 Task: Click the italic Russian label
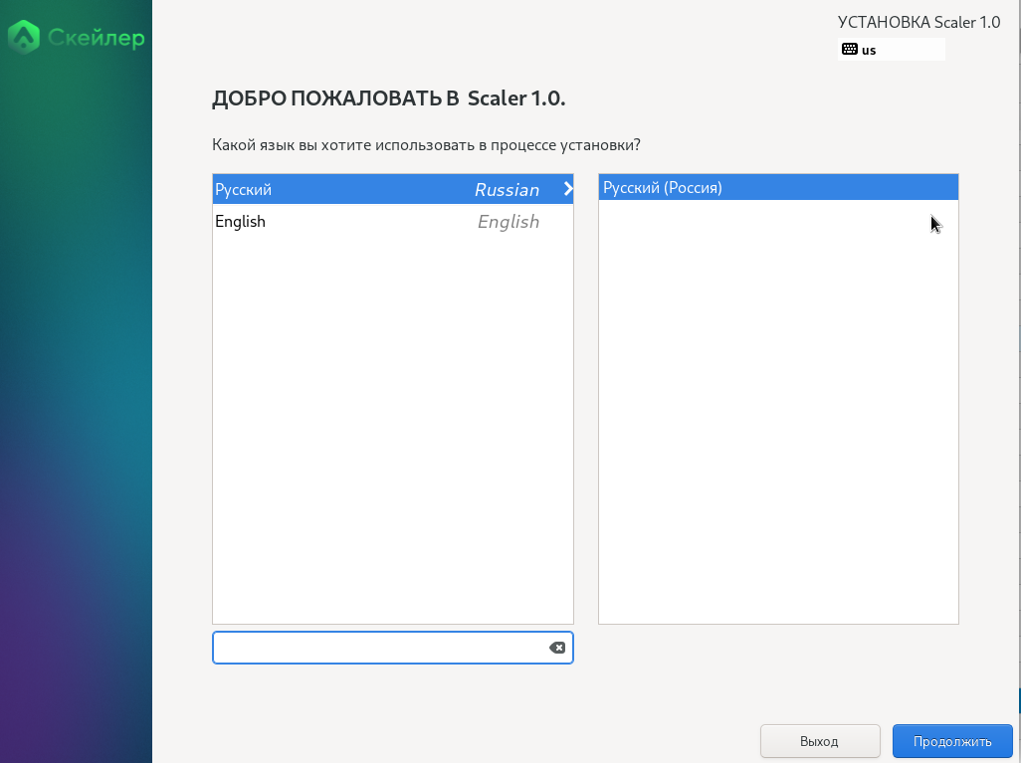point(507,190)
